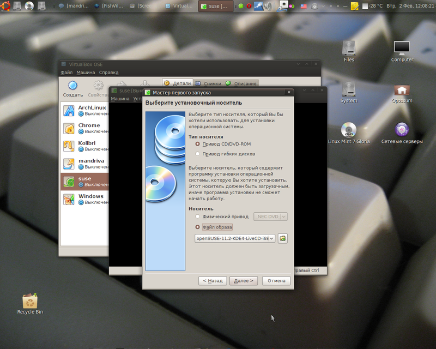Viewport: 436px width, 349px height.
Task: Choose Физический привод radio button
Action: [198, 216]
